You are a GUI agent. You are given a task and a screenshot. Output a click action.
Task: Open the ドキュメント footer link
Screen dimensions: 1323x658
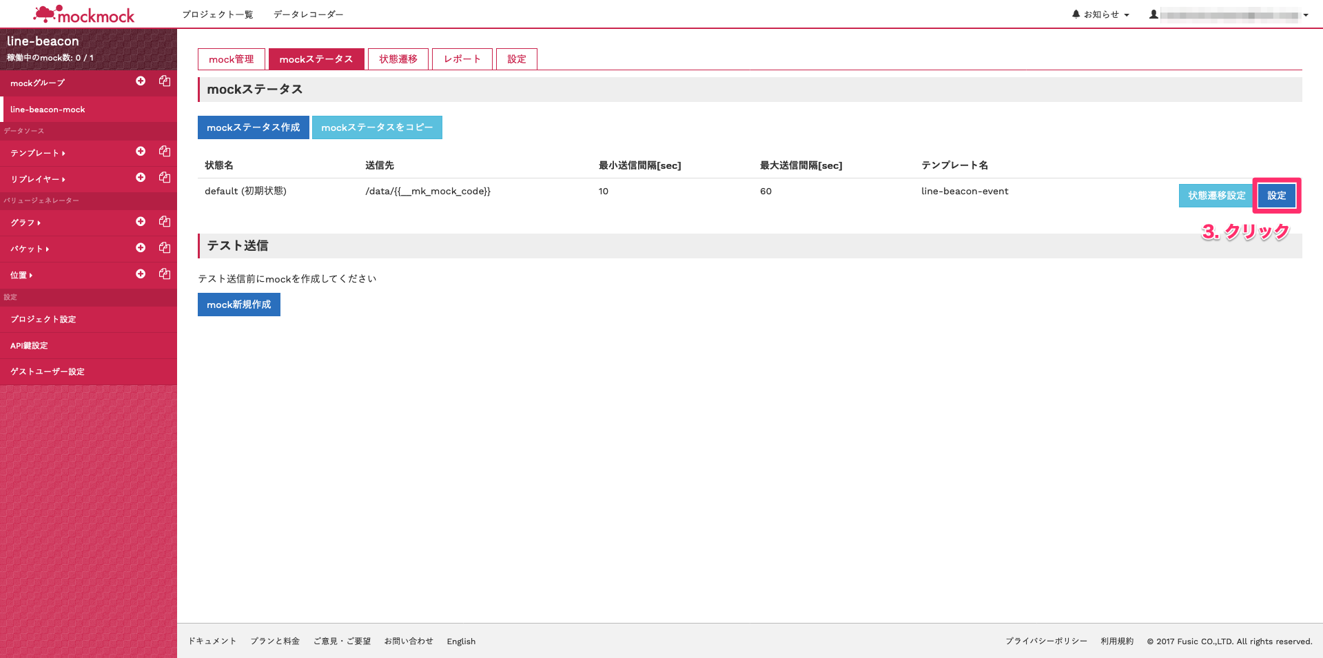point(212,641)
